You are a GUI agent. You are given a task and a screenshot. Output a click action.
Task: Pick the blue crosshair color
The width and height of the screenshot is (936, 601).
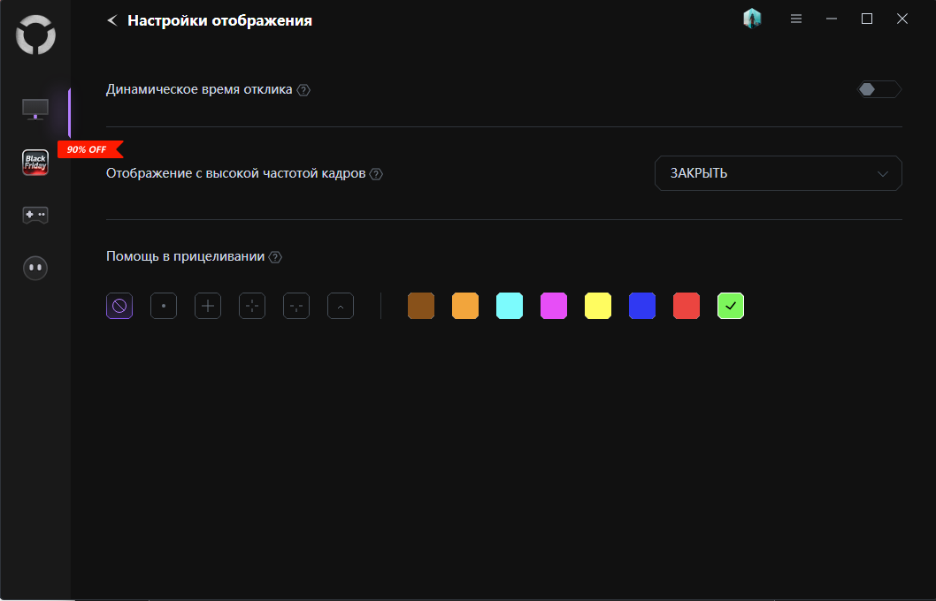(641, 306)
